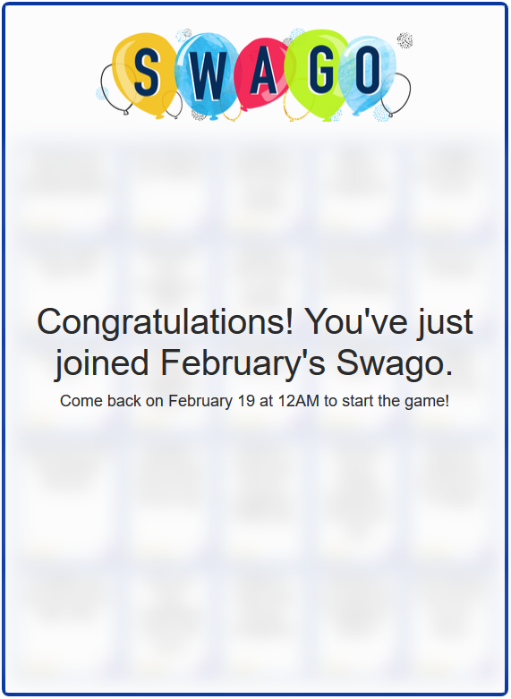The image size is (511, 699).
Task: Click the word "joined" in the heading
Action: (x=102, y=363)
